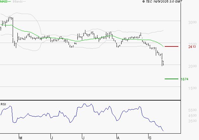Select the M month marker on time axis
The image size is (199, 140).
[x=21, y=138]
